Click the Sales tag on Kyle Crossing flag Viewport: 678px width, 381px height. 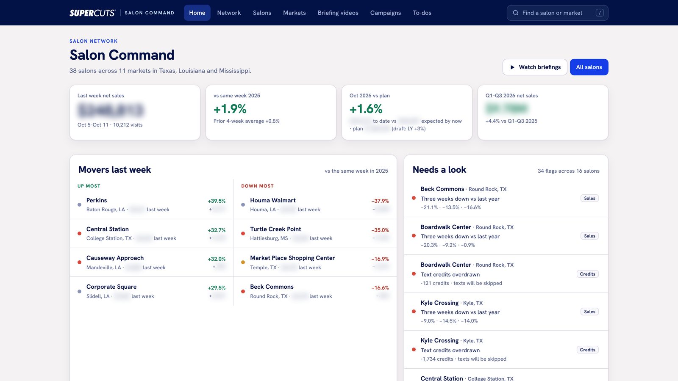point(589,312)
